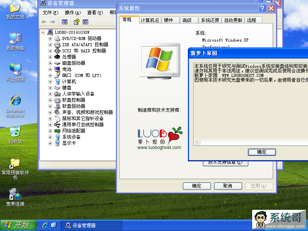Expand the 键盘 node
308x231 pixels.
coord(50,88)
